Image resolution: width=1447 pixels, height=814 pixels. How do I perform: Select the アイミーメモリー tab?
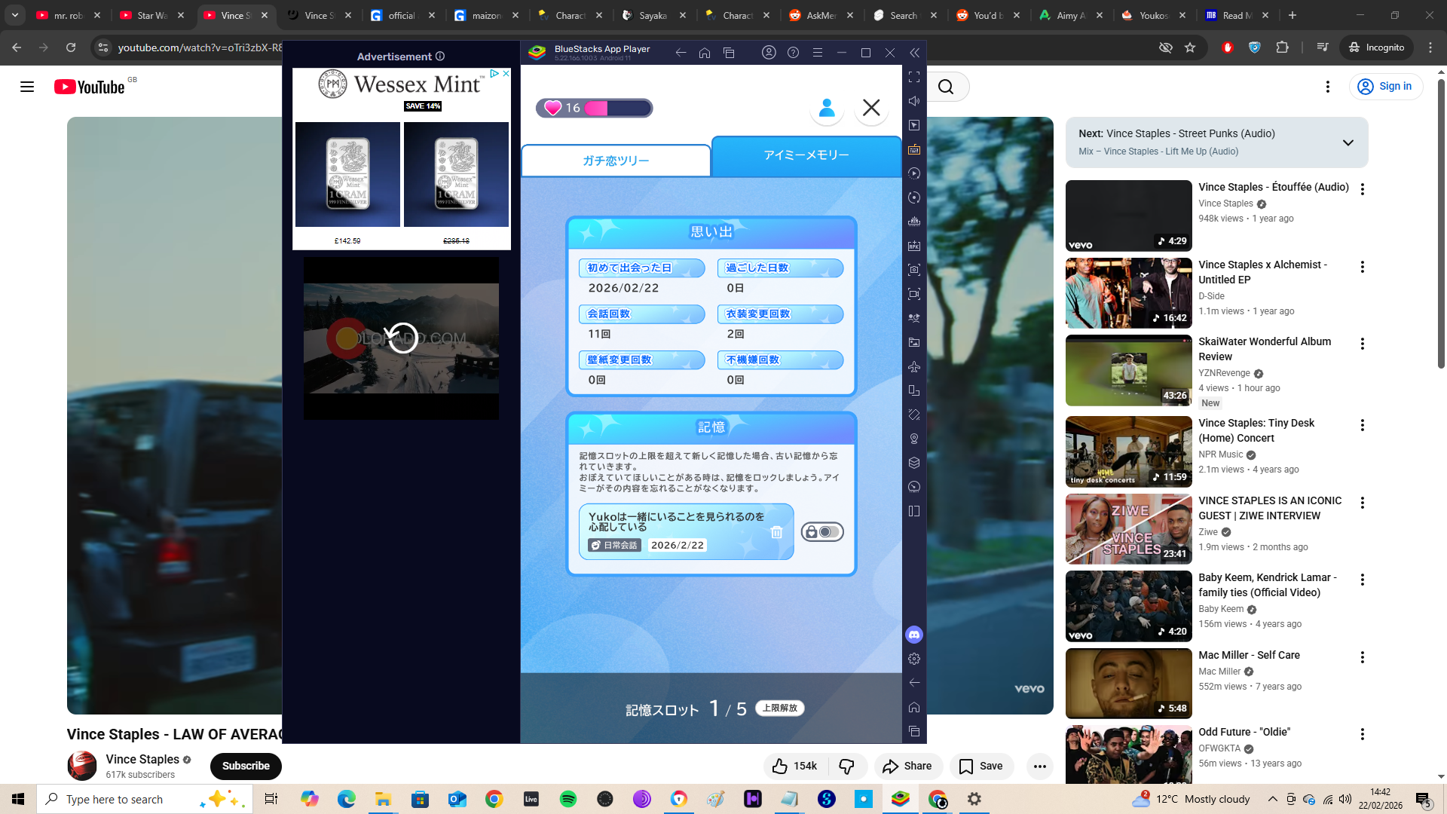[806, 155]
